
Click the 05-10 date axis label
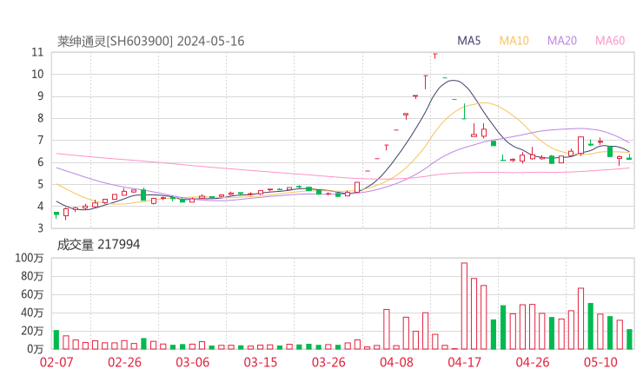[600, 362]
